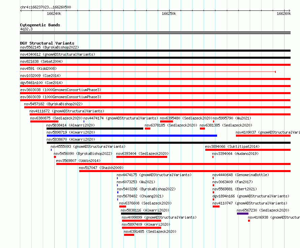Click the 166250k ruler tick label
The width and height of the screenshot is (300, 248).
[x=169, y=13]
